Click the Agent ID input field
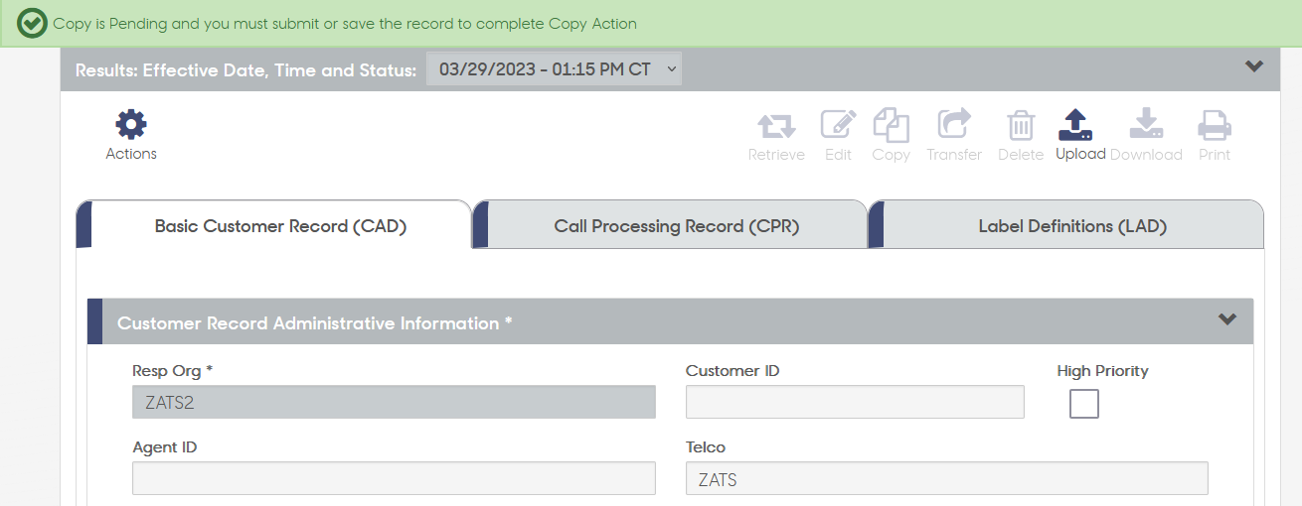Image resolution: width=1302 pixels, height=506 pixels. tap(394, 478)
